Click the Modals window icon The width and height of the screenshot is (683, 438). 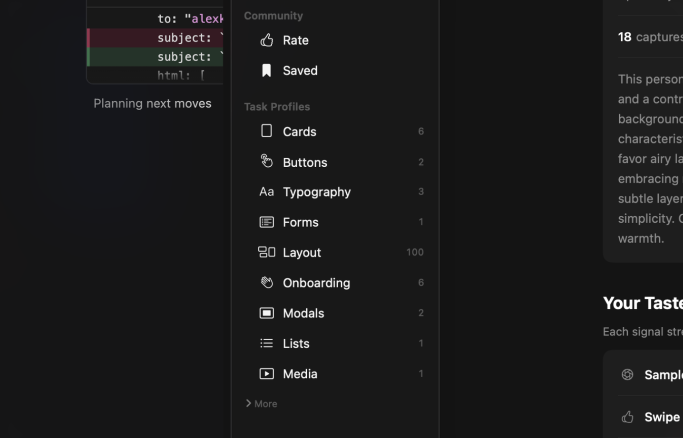(x=266, y=313)
